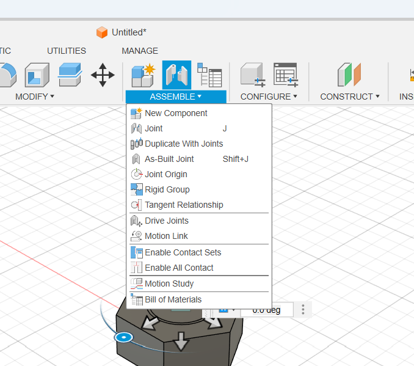Select As-Built Joint menu entry

tap(199, 159)
